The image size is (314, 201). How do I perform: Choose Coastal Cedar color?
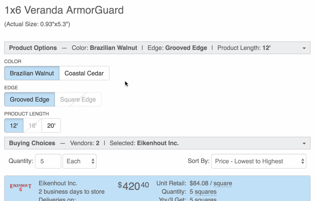[x=84, y=73]
